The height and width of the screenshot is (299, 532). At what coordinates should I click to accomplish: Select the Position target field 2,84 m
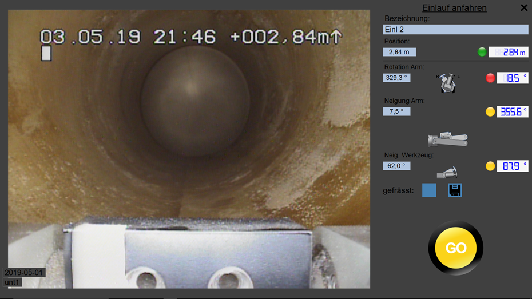coord(399,52)
